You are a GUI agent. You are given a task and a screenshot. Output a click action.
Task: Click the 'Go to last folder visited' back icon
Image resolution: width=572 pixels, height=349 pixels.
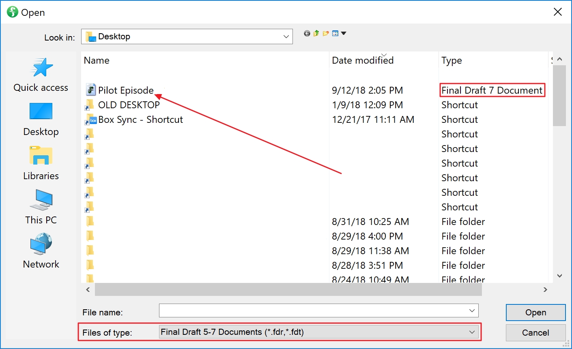(x=307, y=33)
